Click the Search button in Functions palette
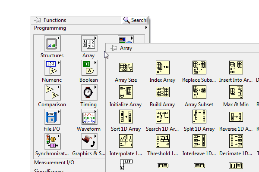The image size is (259, 172). coord(135,20)
